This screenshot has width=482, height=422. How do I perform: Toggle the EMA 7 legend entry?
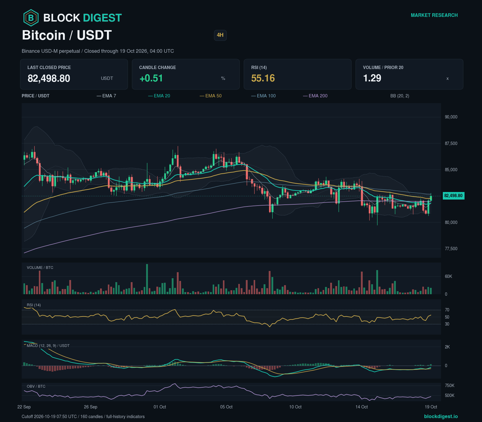coord(106,96)
